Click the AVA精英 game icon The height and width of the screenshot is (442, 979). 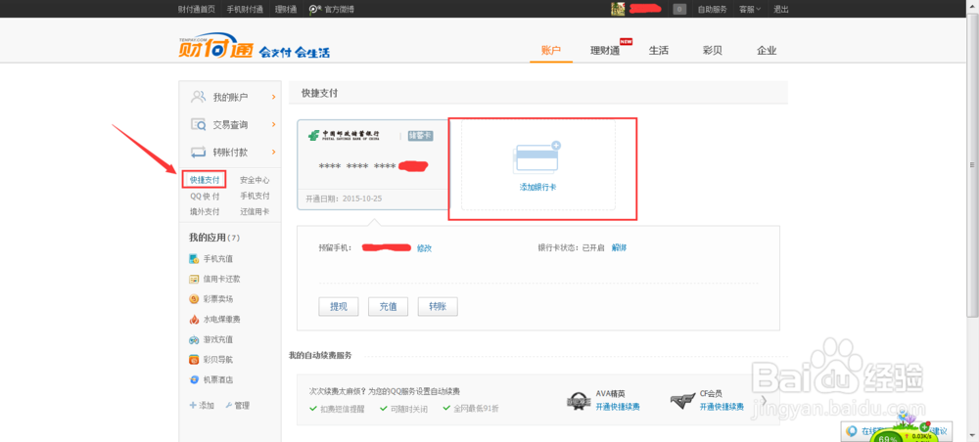[x=579, y=400]
